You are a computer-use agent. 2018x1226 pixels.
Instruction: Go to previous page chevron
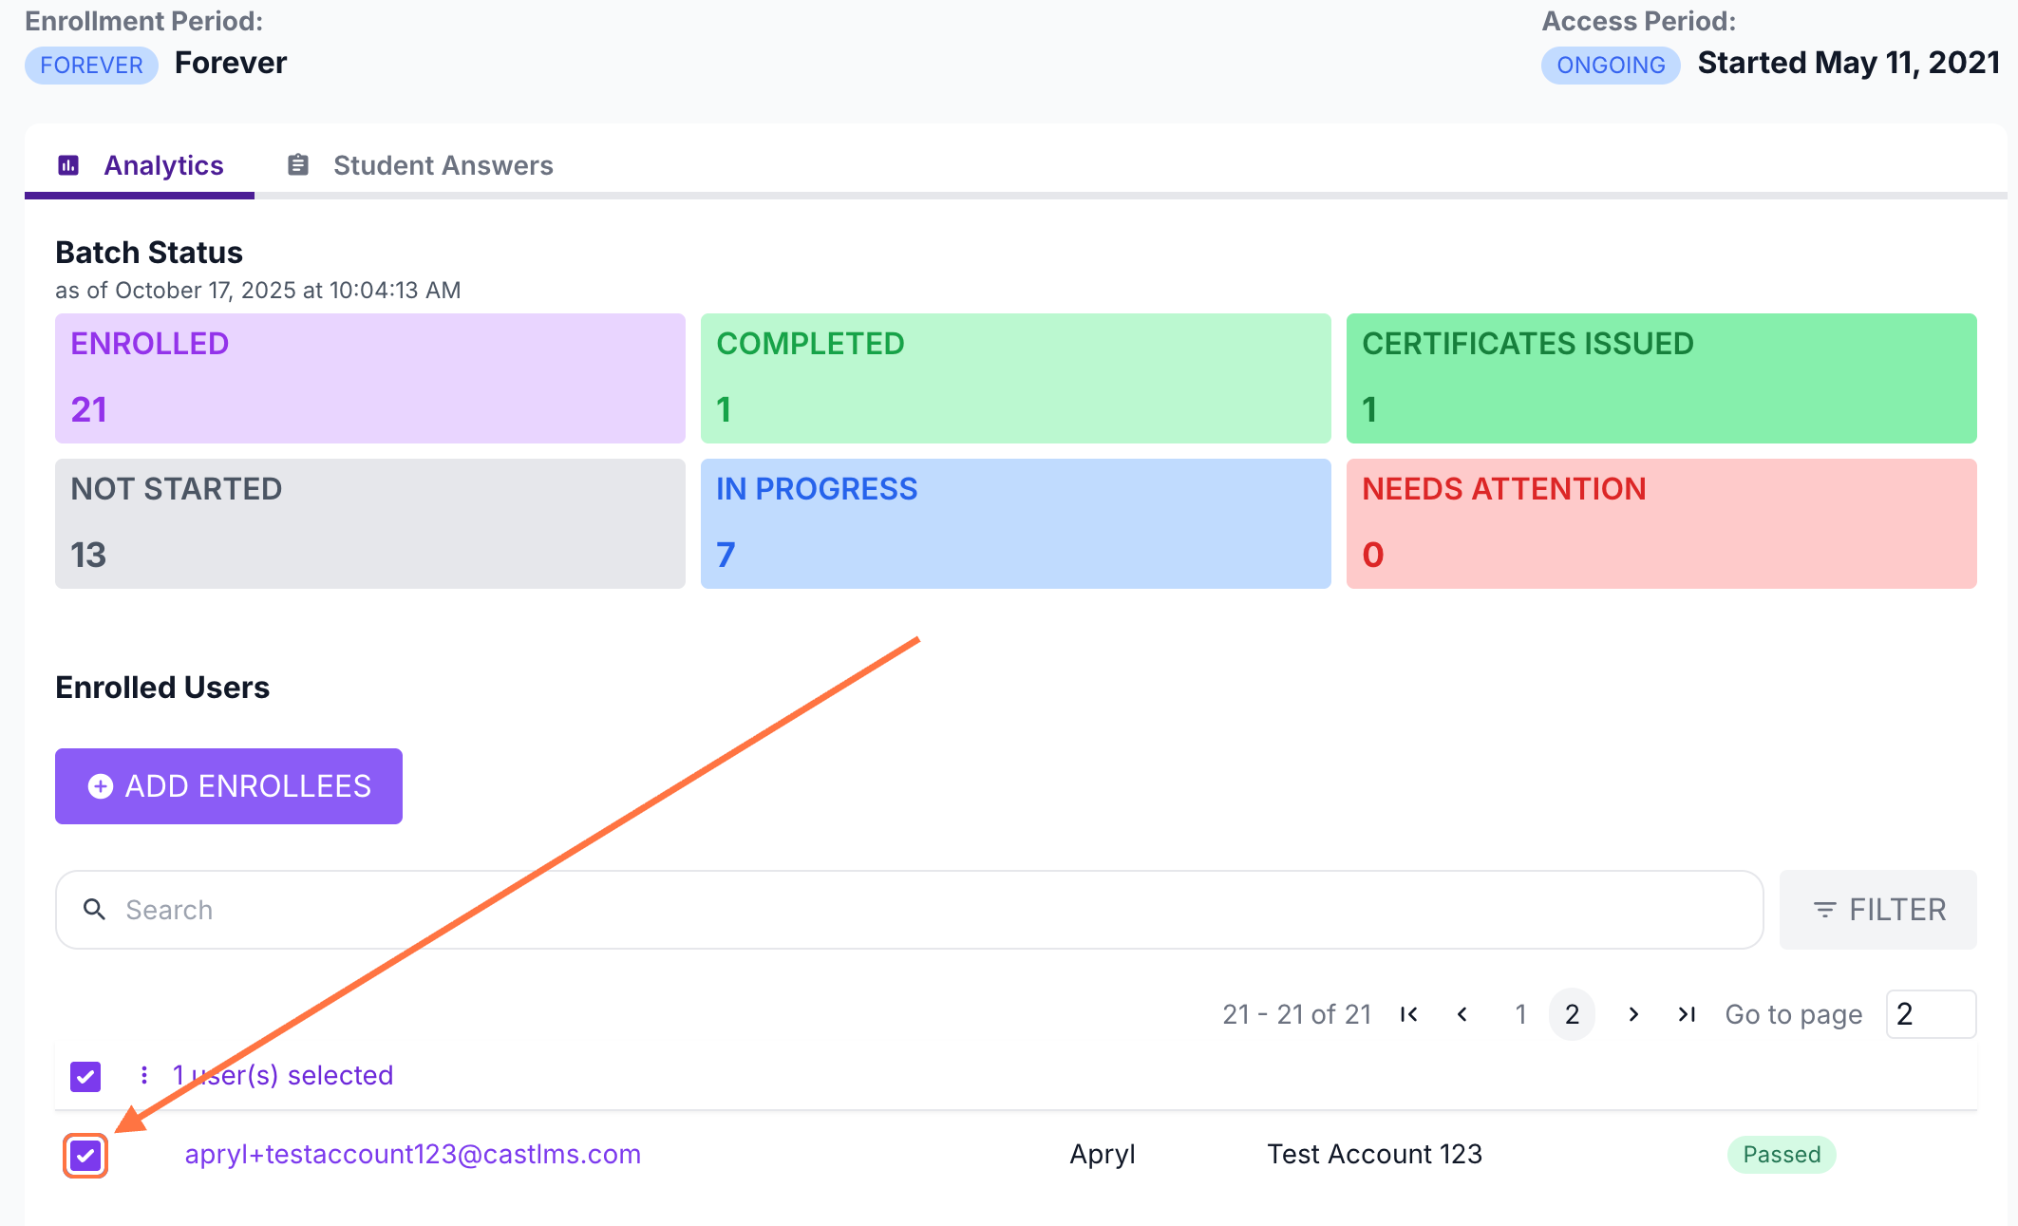(x=1462, y=1014)
